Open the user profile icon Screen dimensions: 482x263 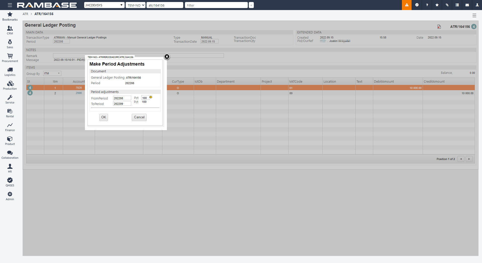(477, 5)
